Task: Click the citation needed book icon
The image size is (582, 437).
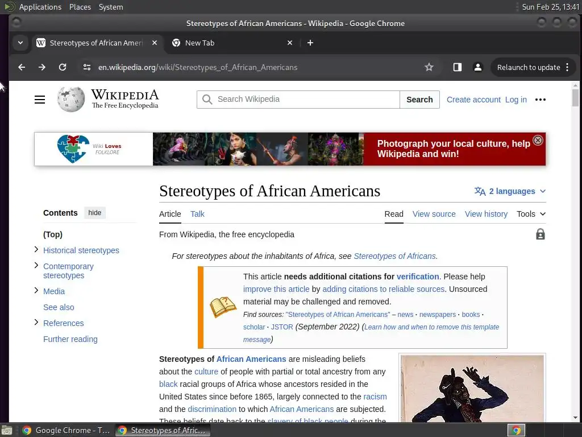Action: pos(223,307)
